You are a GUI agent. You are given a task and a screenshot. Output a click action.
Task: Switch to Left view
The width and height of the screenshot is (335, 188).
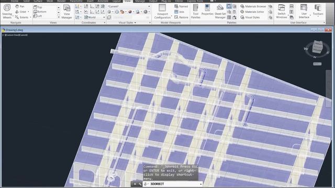(x=38, y=16)
